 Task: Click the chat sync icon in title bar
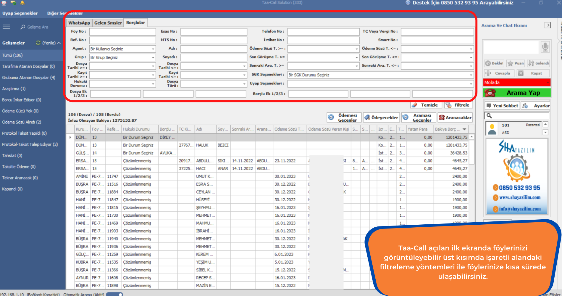click(13, 3)
